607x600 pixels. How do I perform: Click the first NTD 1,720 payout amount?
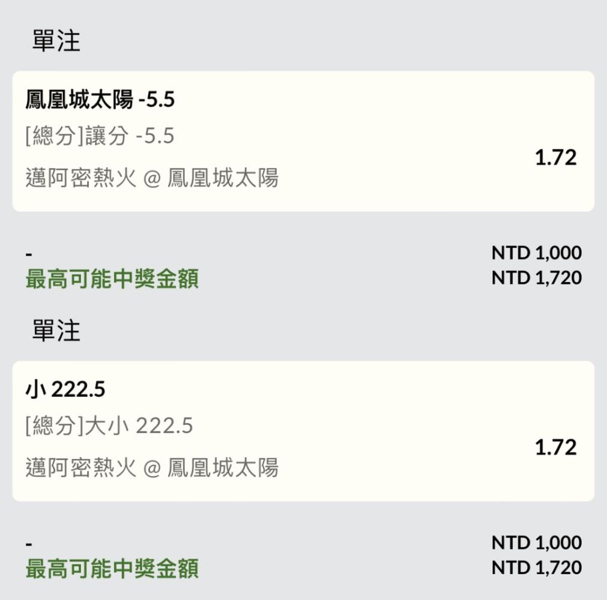click(x=537, y=278)
